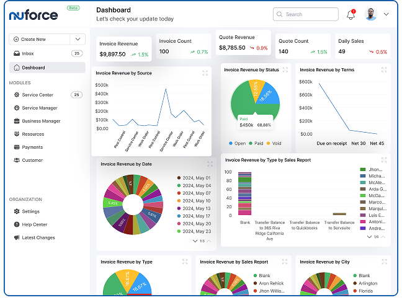The image size is (402, 300).
Task: Toggle the 2024, May 01 legend entry
Action: pos(194,177)
